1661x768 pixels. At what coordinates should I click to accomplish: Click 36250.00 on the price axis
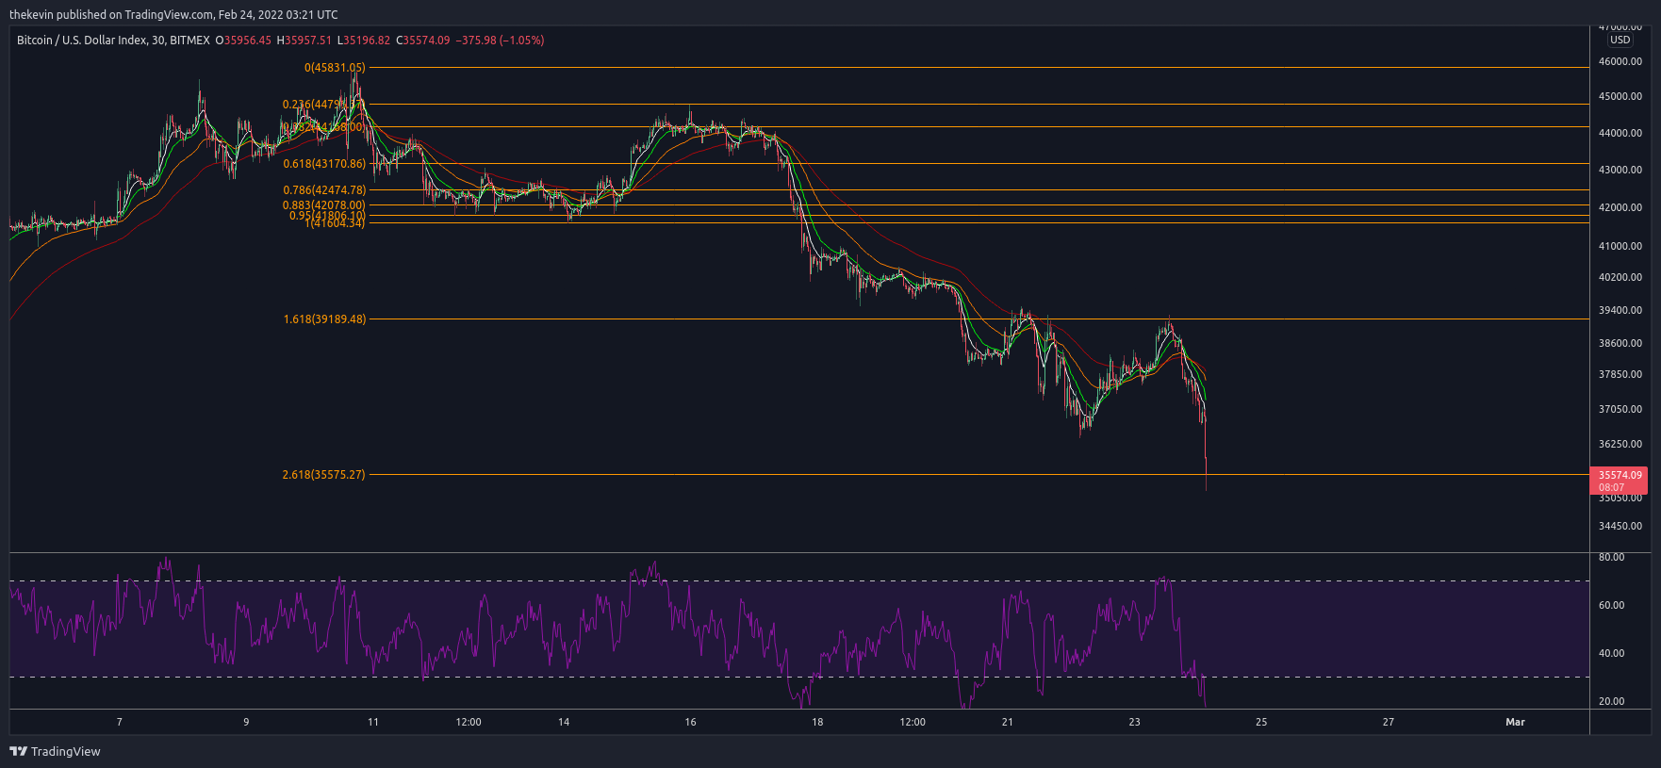tap(1620, 444)
